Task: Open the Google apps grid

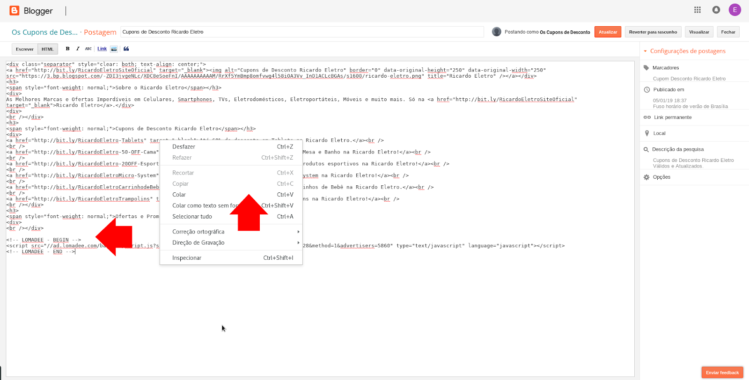Action: coord(698,10)
